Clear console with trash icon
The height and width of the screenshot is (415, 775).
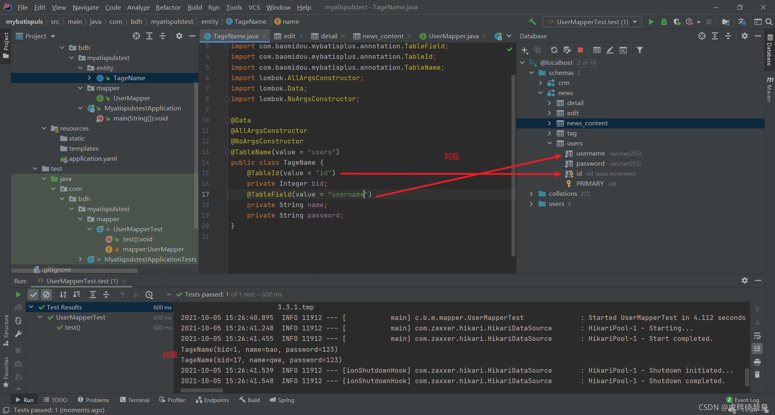click(x=757, y=375)
